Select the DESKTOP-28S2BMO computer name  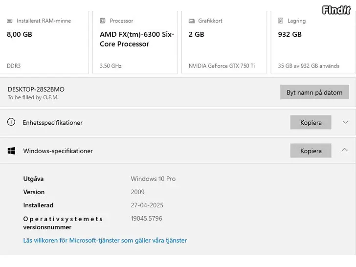pyautogui.click(x=36, y=89)
